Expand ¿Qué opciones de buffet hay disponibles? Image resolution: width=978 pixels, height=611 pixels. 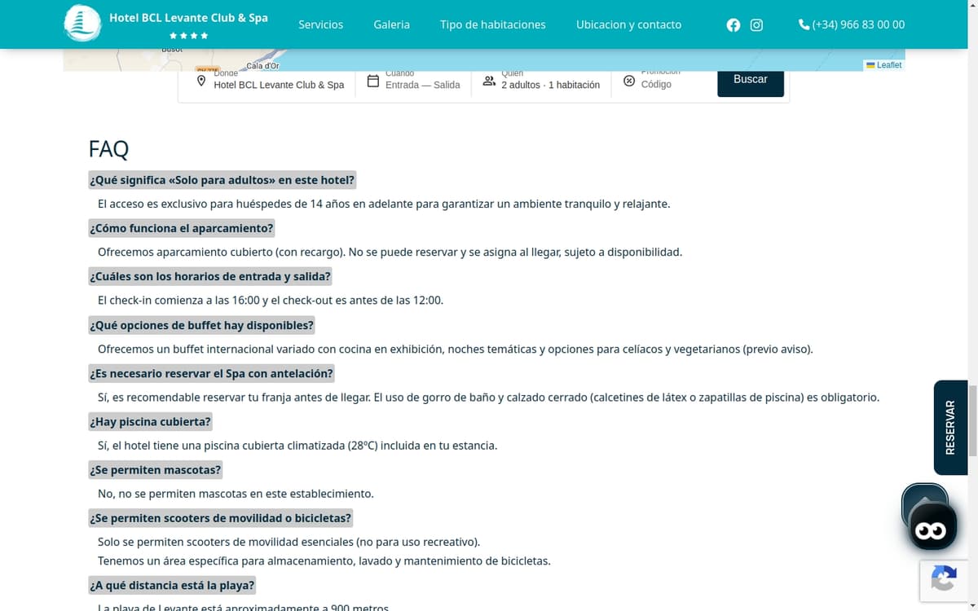pos(201,325)
